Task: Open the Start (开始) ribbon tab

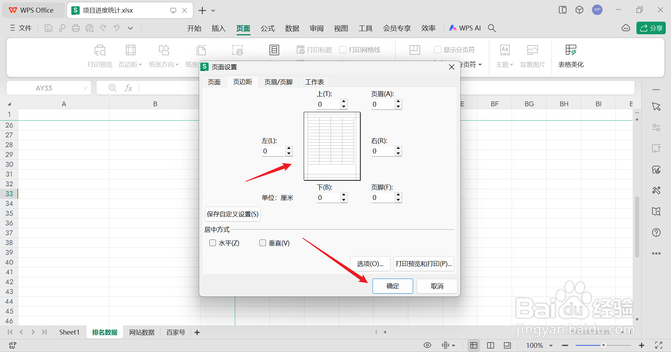Action: [x=194, y=28]
